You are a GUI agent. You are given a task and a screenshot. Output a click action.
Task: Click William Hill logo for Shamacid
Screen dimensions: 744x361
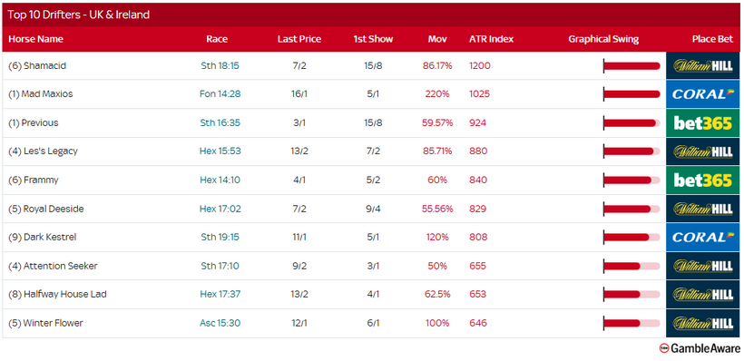703,66
